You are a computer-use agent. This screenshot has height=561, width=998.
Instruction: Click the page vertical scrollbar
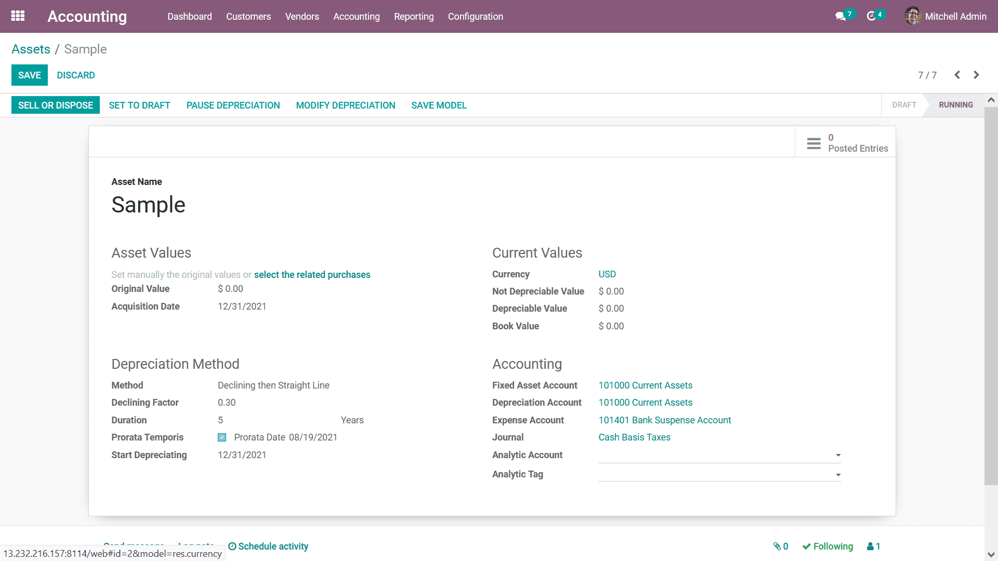pyautogui.click(x=991, y=296)
